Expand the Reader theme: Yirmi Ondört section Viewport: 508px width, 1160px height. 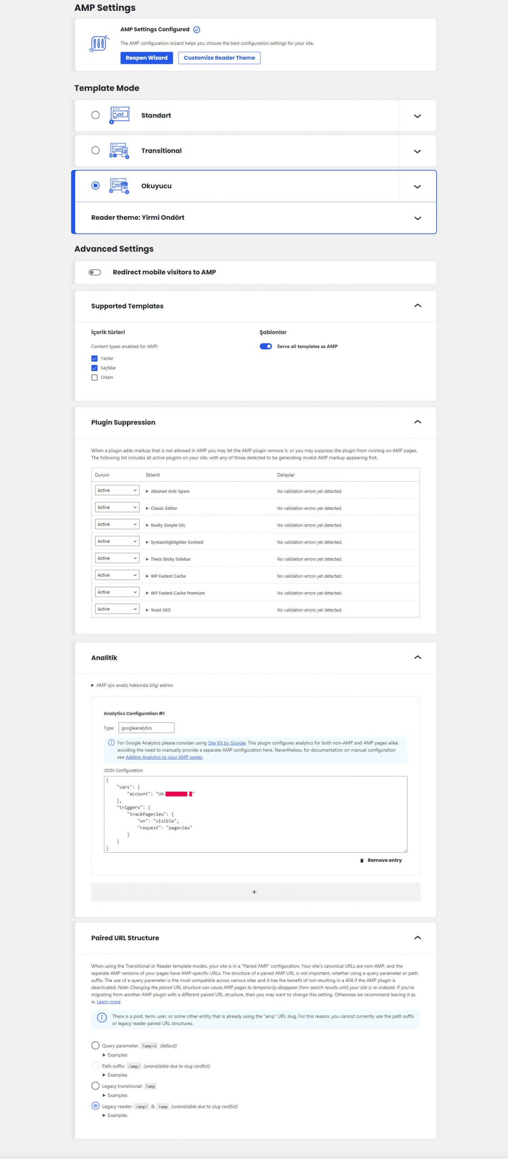coord(417,218)
